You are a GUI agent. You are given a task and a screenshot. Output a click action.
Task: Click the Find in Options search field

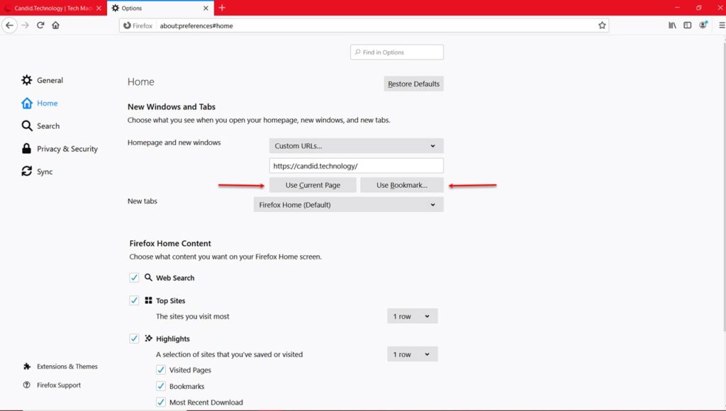tap(397, 52)
